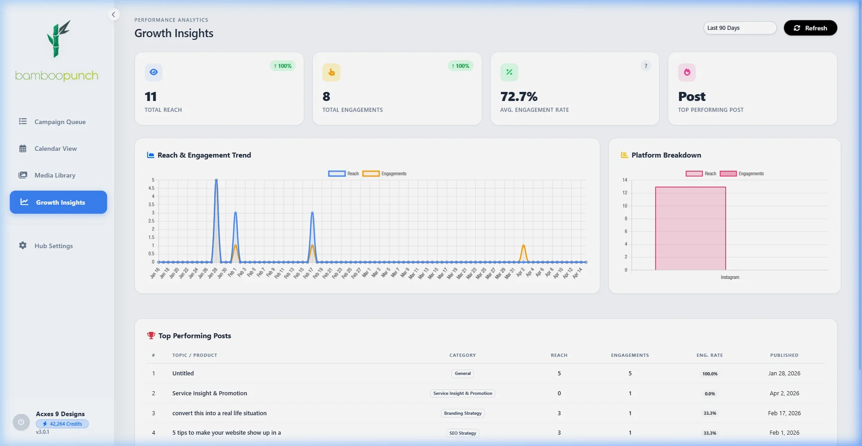
Task: Click the Apr 2, 2026 published date
Action: pos(784,393)
